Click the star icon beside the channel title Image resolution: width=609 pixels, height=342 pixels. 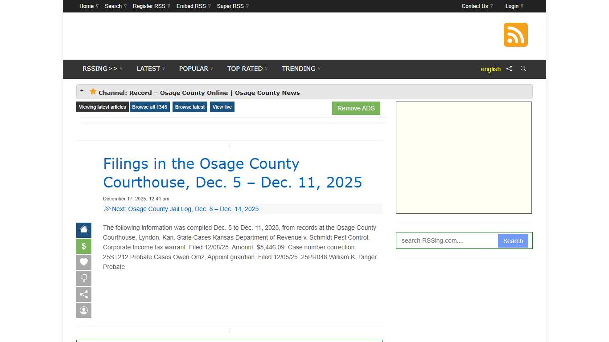point(93,91)
